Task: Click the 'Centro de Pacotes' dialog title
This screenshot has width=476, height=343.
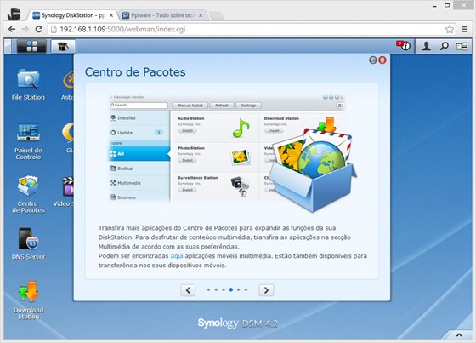Action: tap(135, 72)
